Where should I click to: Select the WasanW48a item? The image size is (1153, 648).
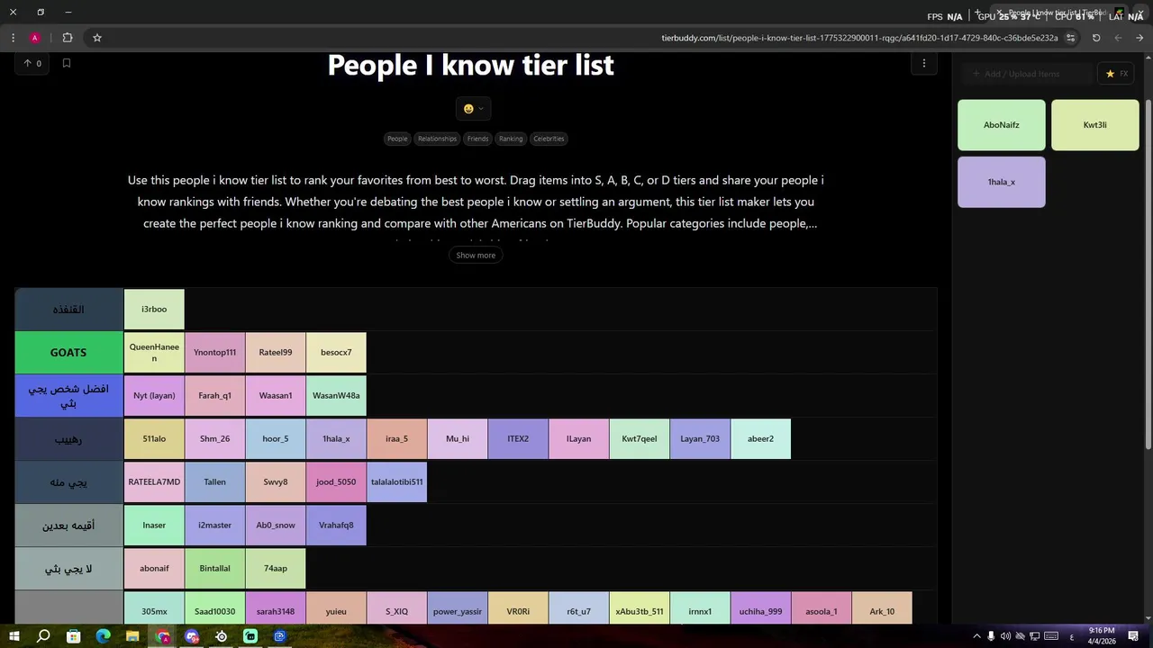click(x=336, y=396)
